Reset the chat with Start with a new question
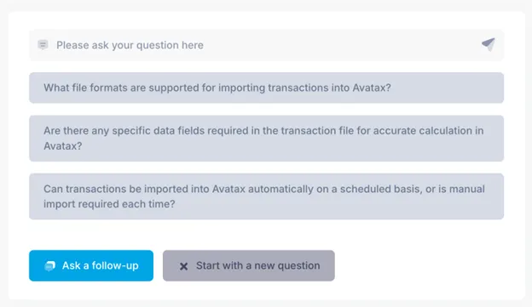The height and width of the screenshot is (307, 532). pyautogui.click(x=249, y=265)
